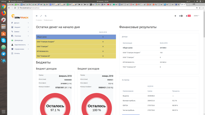This screenshot has width=205, height=115.
Task: Click the ruble icon next to Деньги
Action: tap(12, 23)
